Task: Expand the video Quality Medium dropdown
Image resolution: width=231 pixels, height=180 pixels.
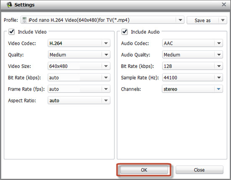Action: (x=79, y=55)
